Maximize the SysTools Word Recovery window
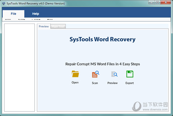 click(157, 2)
